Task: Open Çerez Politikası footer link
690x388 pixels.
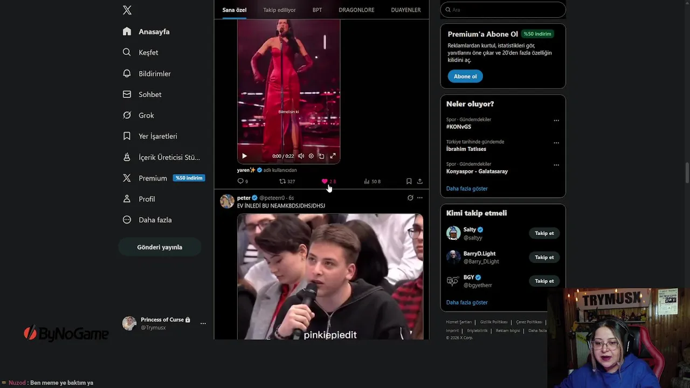Action: (x=529, y=322)
